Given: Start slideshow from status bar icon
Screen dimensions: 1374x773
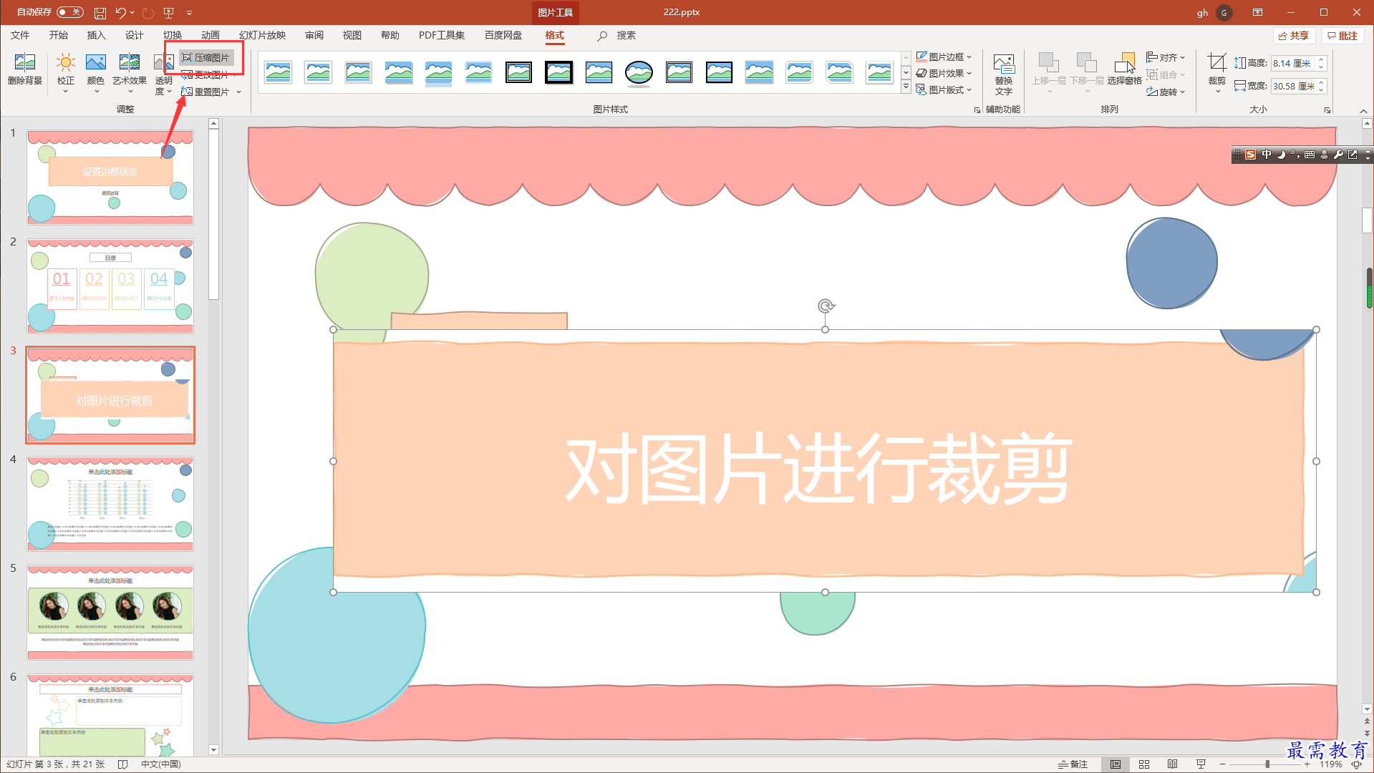Looking at the screenshot, I should click(1201, 764).
